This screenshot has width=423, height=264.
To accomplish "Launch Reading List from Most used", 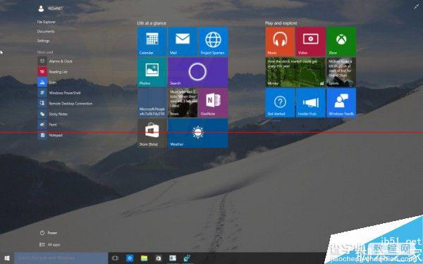I will (53, 72).
